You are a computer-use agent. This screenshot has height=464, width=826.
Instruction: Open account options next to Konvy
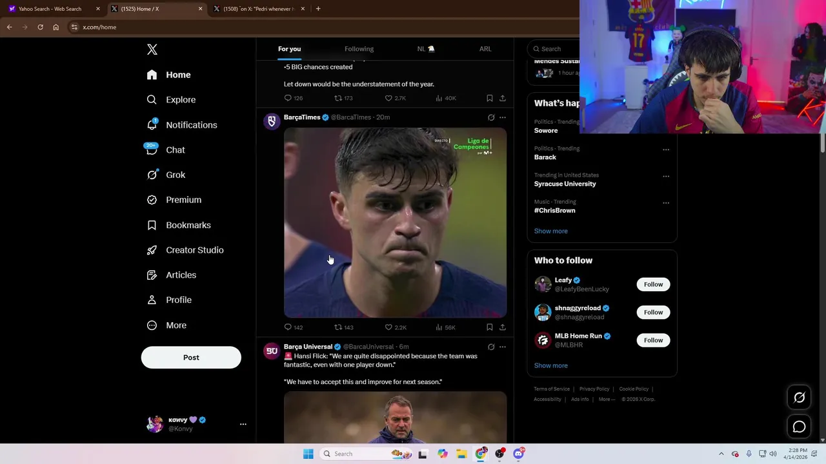point(243,424)
